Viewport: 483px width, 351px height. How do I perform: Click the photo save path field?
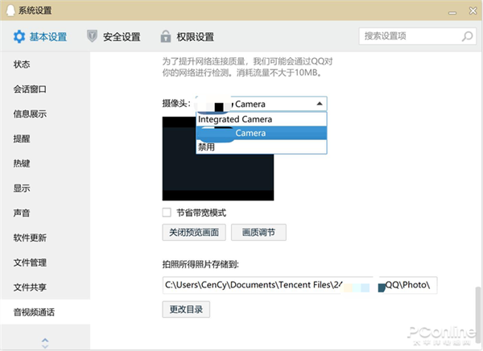click(x=299, y=285)
